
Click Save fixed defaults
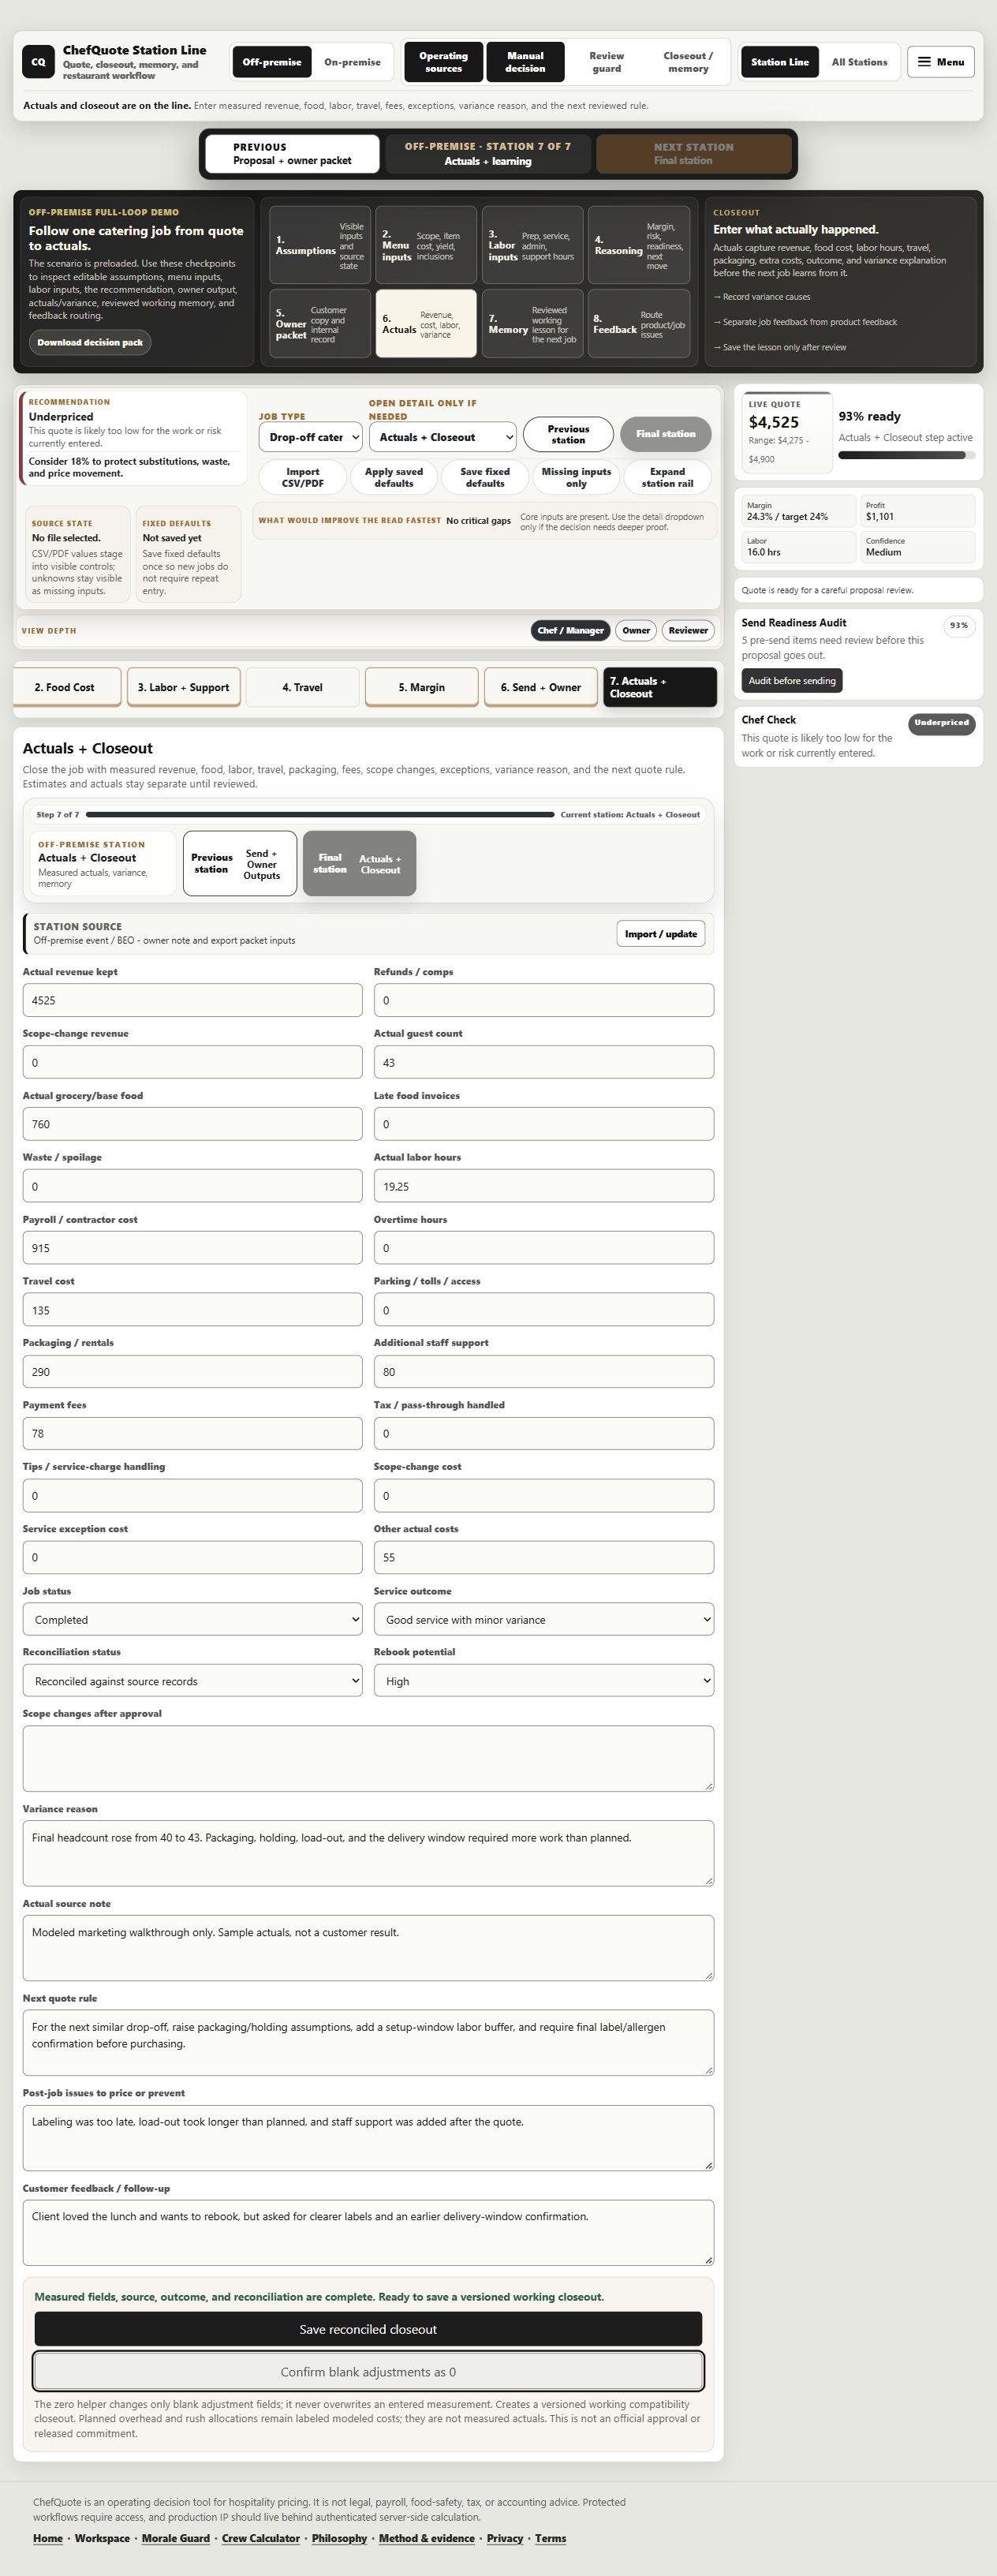[485, 477]
